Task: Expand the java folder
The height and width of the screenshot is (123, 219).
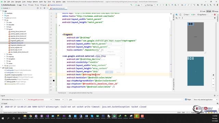Action: click(x=3, y=15)
